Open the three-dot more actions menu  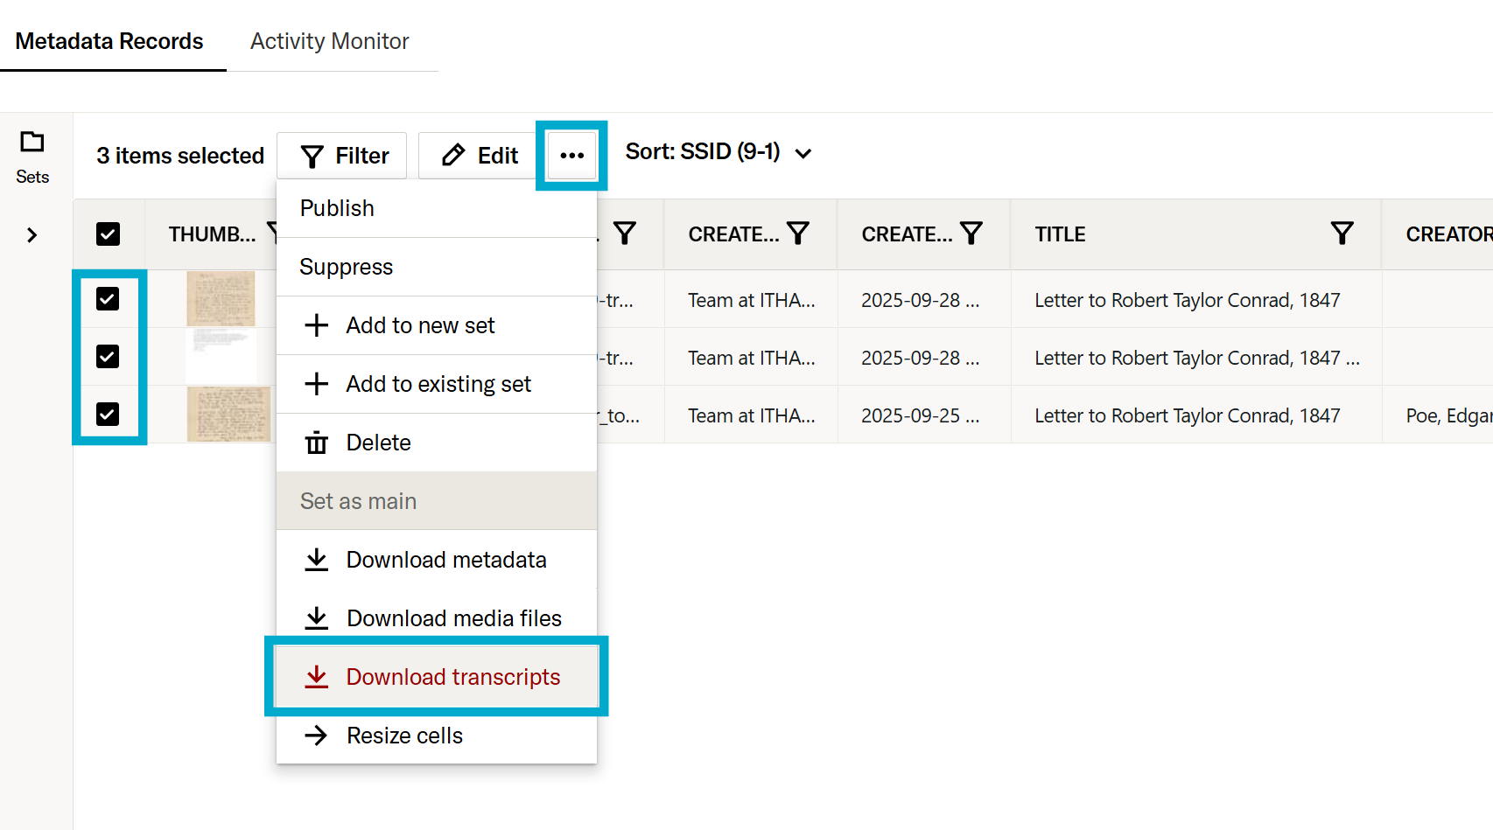point(571,156)
